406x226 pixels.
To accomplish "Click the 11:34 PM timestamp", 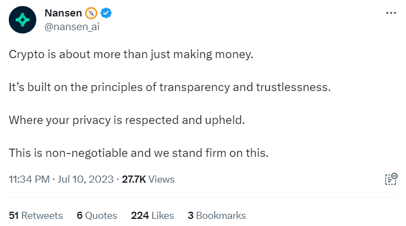I will [x=28, y=179].
